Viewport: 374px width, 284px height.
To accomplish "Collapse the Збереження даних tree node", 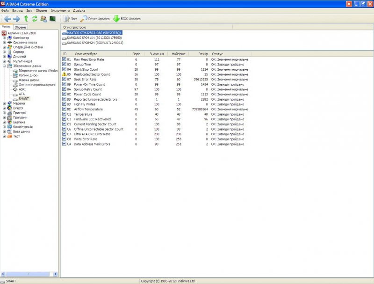I will click(x=4, y=66).
